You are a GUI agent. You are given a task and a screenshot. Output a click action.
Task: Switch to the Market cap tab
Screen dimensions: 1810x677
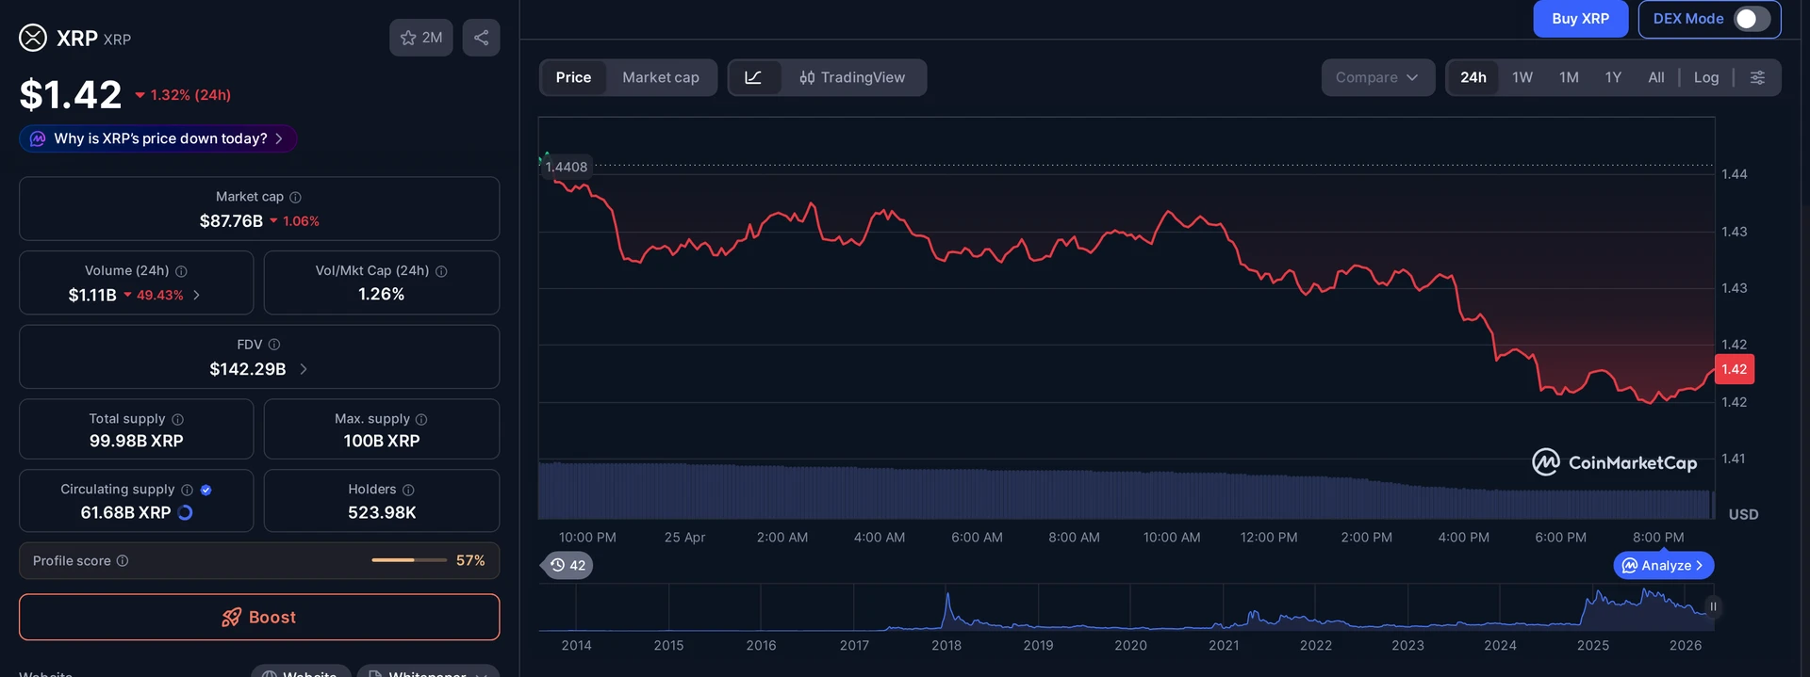pos(661,77)
